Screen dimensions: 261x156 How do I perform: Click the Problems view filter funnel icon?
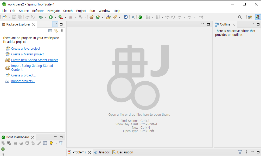click(240, 152)
